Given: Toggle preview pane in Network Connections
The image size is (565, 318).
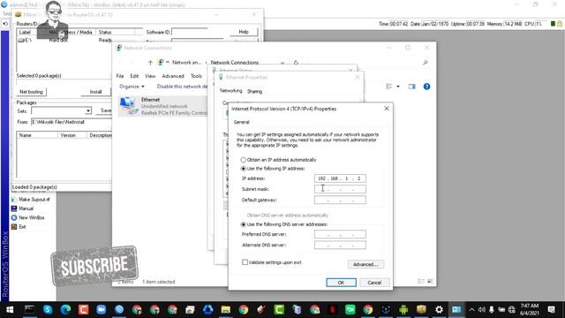Looking at the screenshot, I should [412, 87].
